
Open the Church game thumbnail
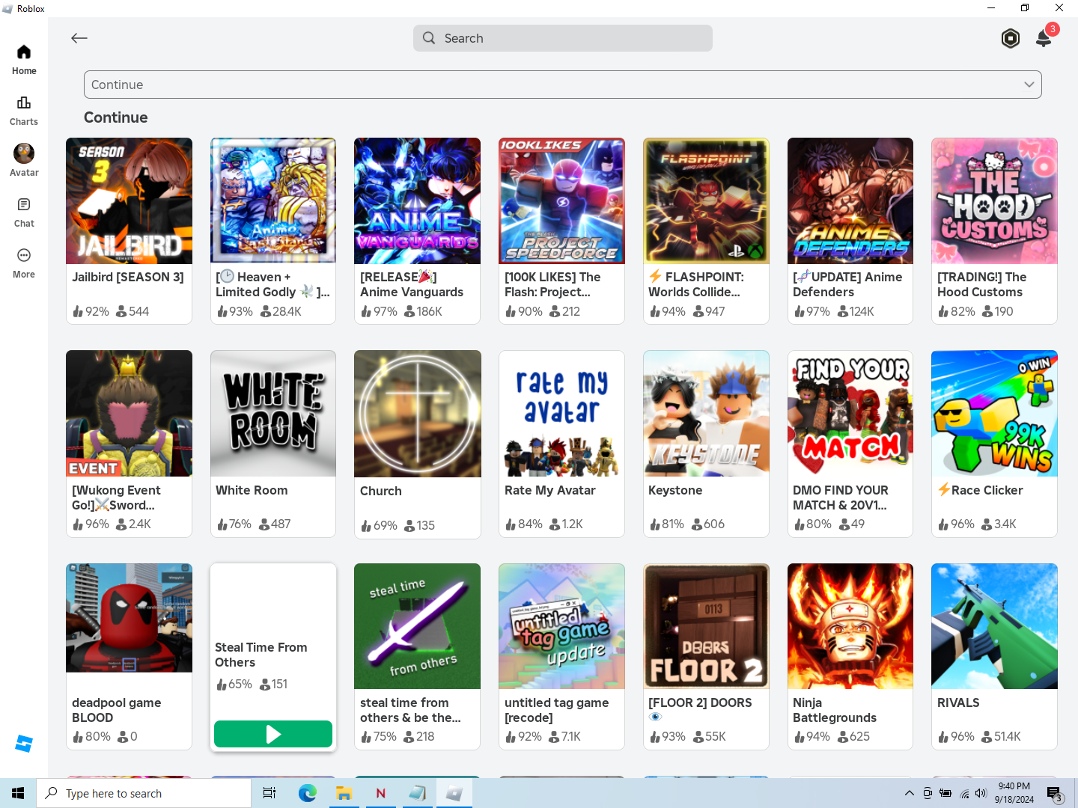point(417,414)
